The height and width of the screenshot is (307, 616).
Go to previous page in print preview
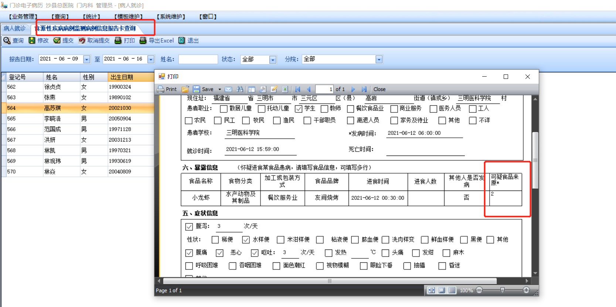(309, 89)
